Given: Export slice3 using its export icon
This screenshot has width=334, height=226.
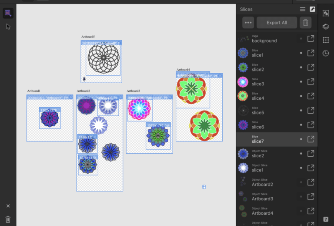Looking at the screenshot, I should (x=311, y=82).
